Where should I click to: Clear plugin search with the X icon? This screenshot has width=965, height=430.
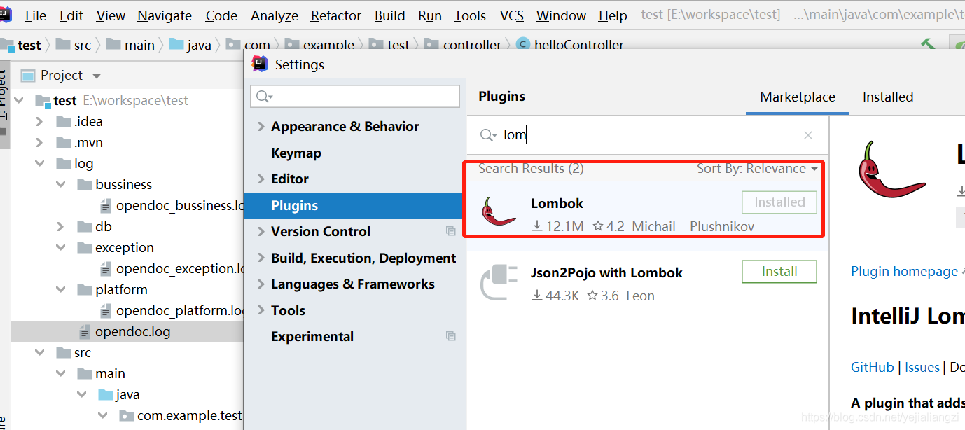point(808,135)
